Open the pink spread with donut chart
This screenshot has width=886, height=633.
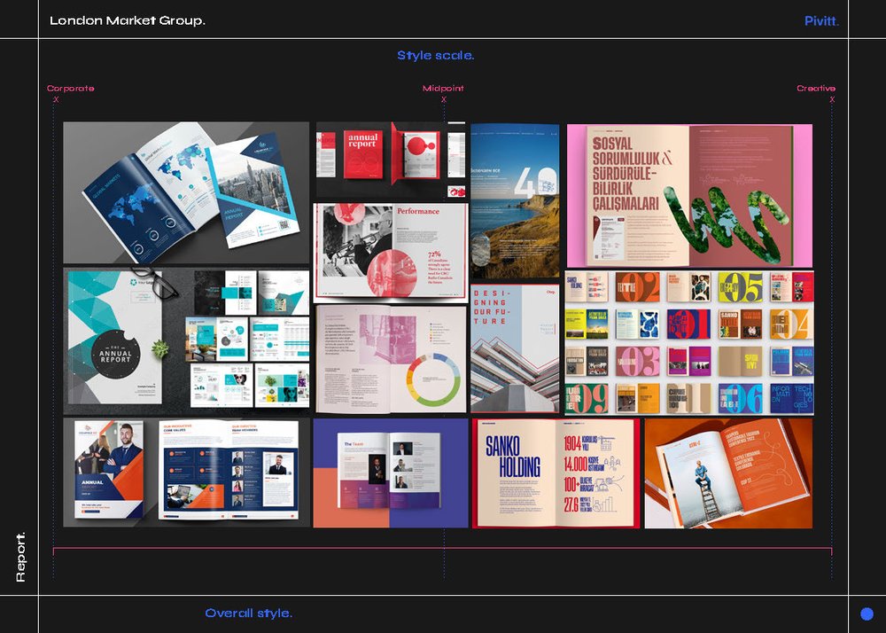click(391, 359)
